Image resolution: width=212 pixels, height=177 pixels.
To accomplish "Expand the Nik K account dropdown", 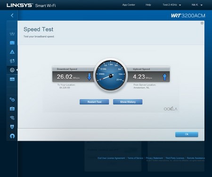I will coord(197,5).
